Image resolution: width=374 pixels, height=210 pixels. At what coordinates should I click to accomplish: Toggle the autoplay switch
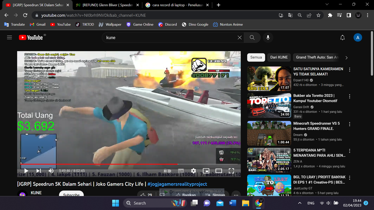point(167,171)
